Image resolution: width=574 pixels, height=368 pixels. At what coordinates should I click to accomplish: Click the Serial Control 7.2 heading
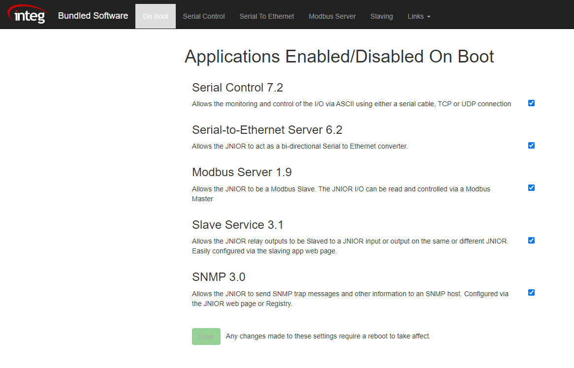pyautogui.click(x=237, y=87)
